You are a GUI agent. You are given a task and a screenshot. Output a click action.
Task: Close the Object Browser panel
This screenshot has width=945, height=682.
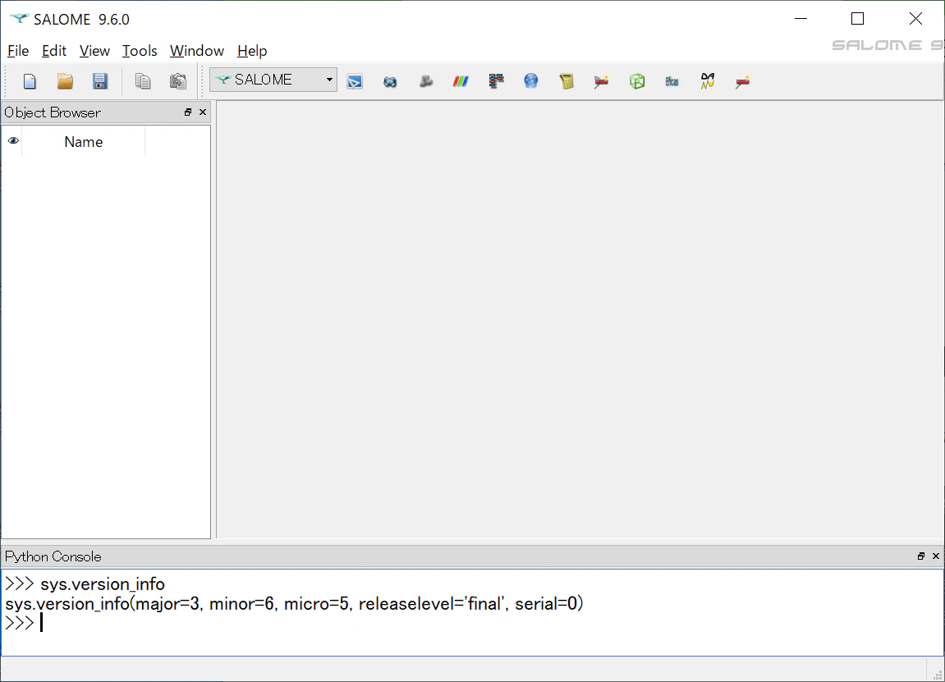[x=203, y=112]
